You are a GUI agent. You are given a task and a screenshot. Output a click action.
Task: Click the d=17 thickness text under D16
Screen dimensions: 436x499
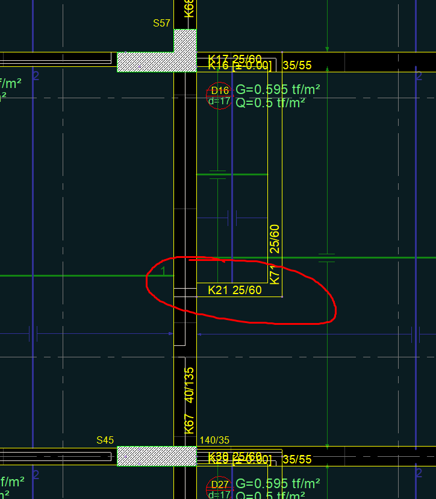pyautogui.click(x=219, y=101)
